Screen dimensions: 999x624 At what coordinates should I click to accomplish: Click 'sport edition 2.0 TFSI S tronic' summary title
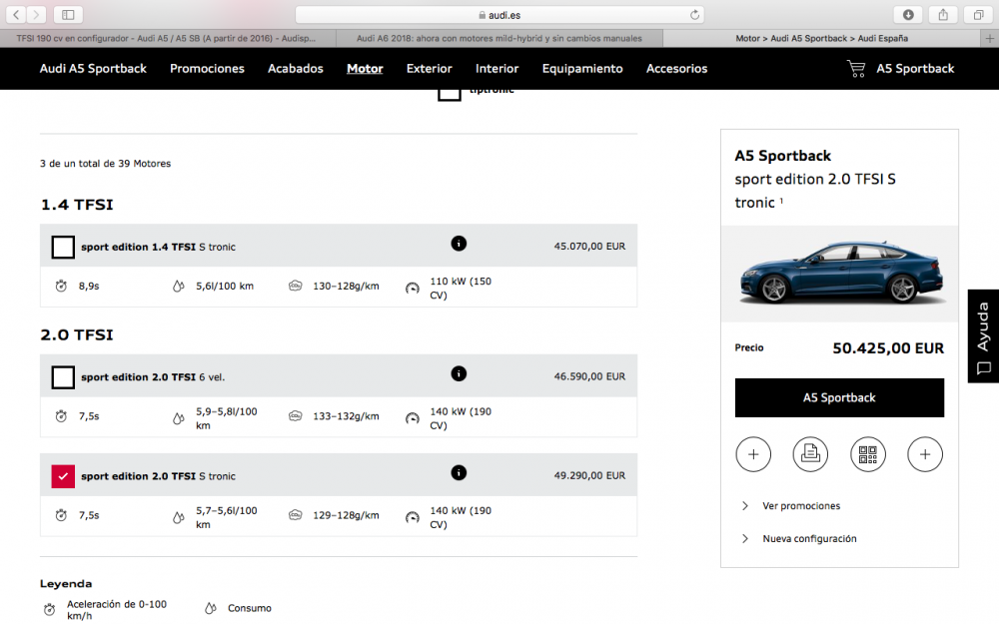[815, 191]
